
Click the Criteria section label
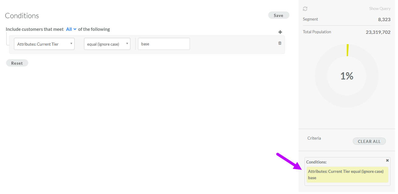314,138
